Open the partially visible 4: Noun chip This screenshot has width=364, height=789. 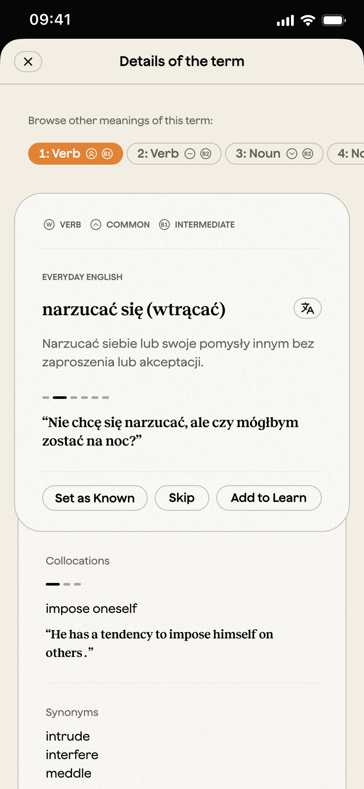pos(349,154)
